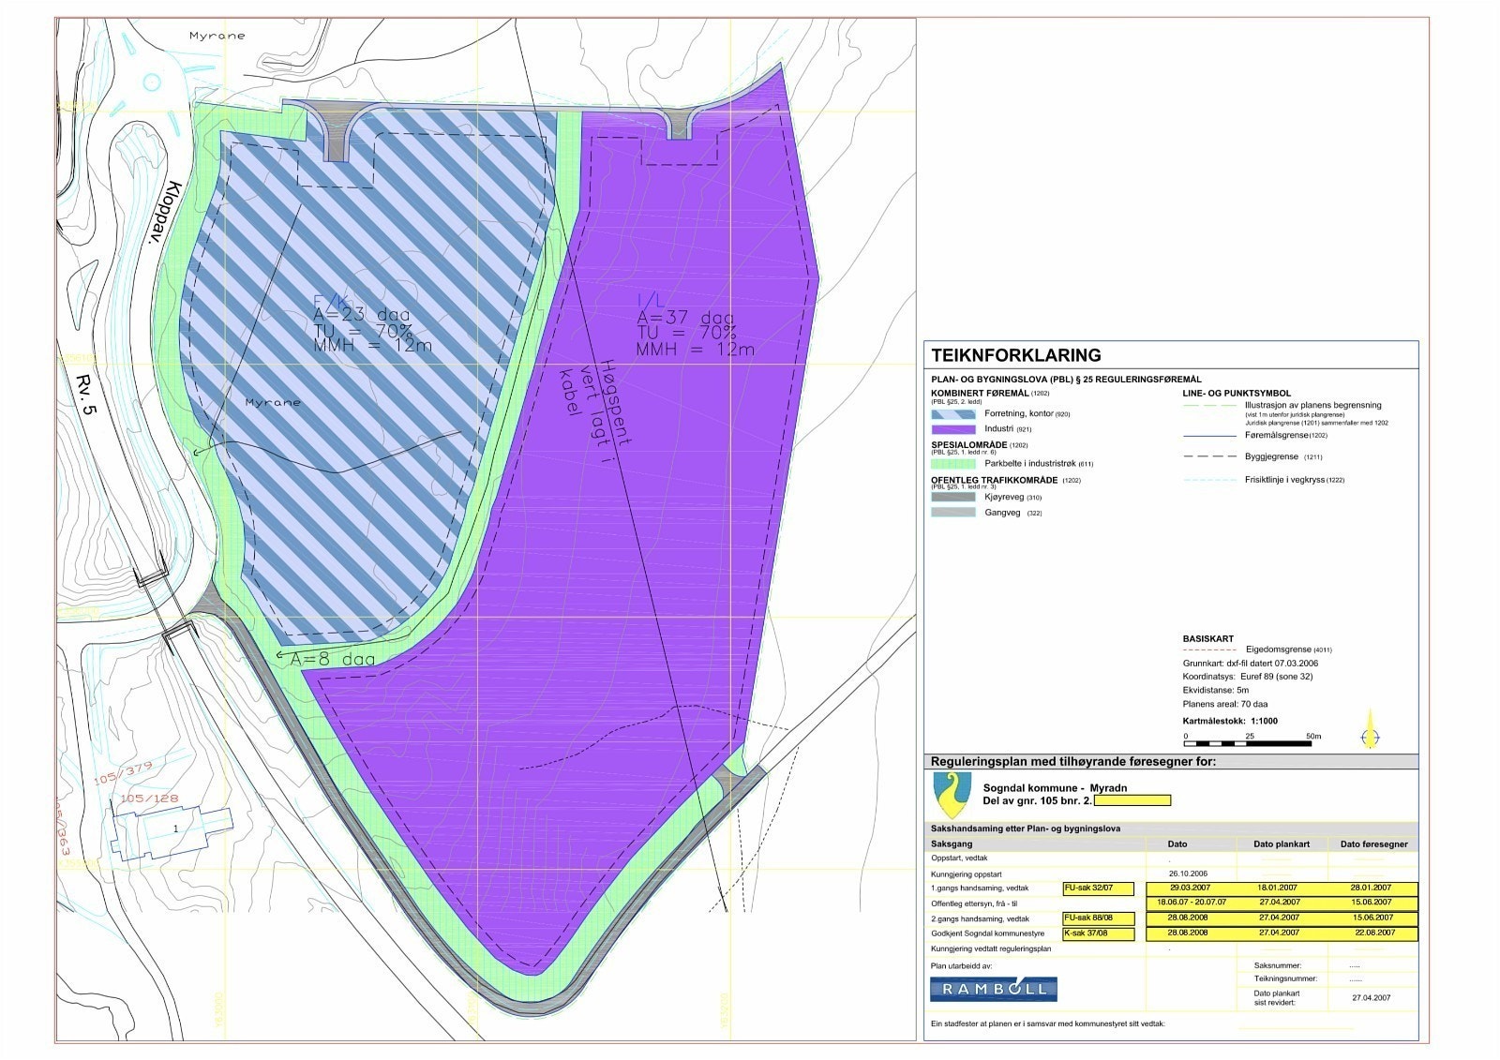Click the Parkbelte i industristrøk green legend swatch
Viewport: 1500px width, 1060px height.
point(954,462)
